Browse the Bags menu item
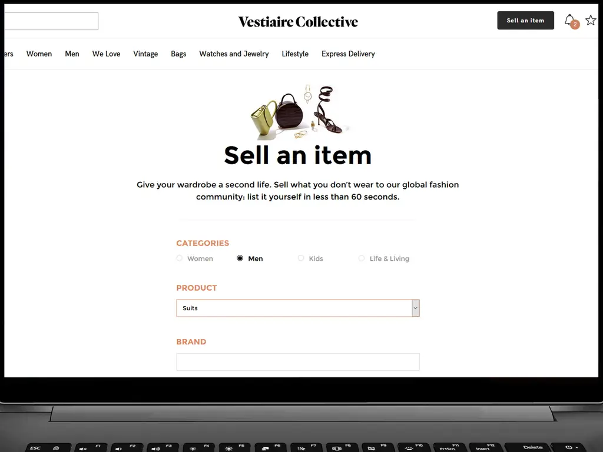Screen dimensions: 603x452 [x=178, y=54]
